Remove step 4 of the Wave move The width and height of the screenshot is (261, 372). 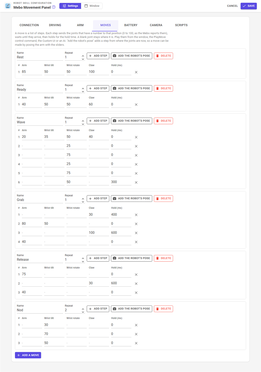tap(136, 164)
